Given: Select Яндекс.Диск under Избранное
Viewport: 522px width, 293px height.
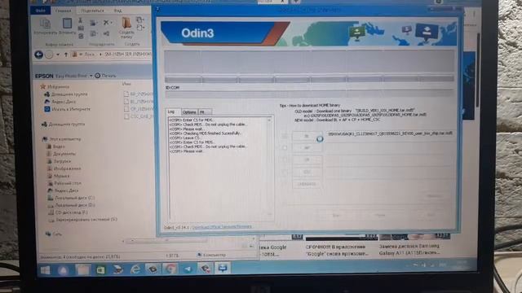Looking at the screenshot, I should (60, 101).
